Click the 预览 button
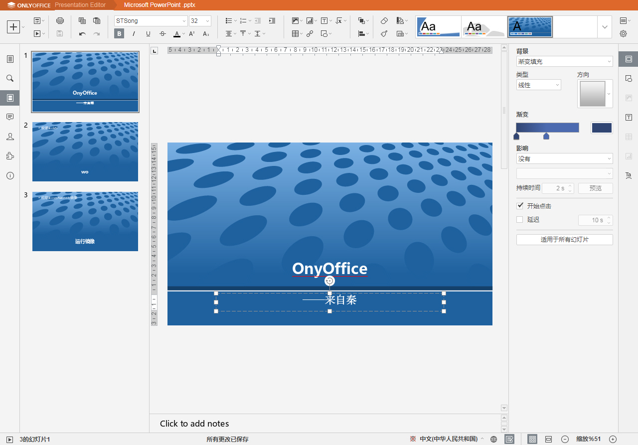This screenshot has height=445, width=638. pos(595,188)
